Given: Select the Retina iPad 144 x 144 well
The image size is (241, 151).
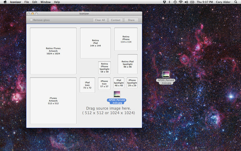Looking at the screenshot, I should [95, 43].
